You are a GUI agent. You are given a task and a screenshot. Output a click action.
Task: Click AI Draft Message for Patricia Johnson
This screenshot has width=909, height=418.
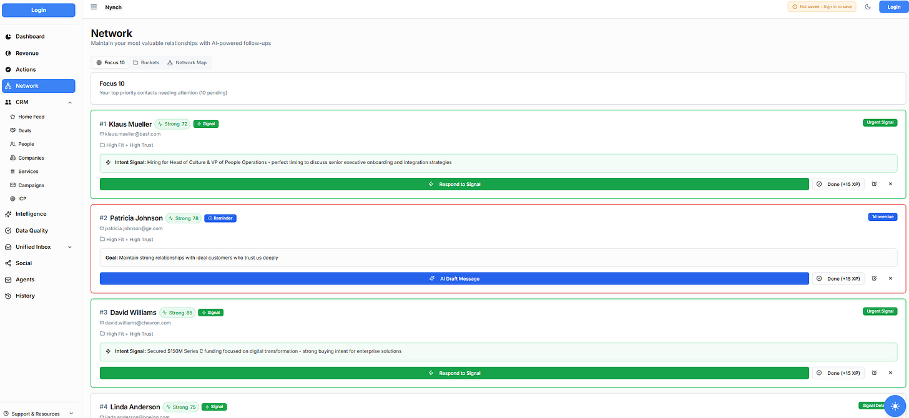[454, 278]
